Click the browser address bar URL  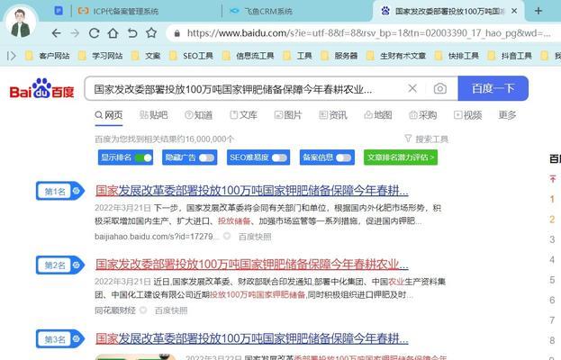click(x=368, y=33)
